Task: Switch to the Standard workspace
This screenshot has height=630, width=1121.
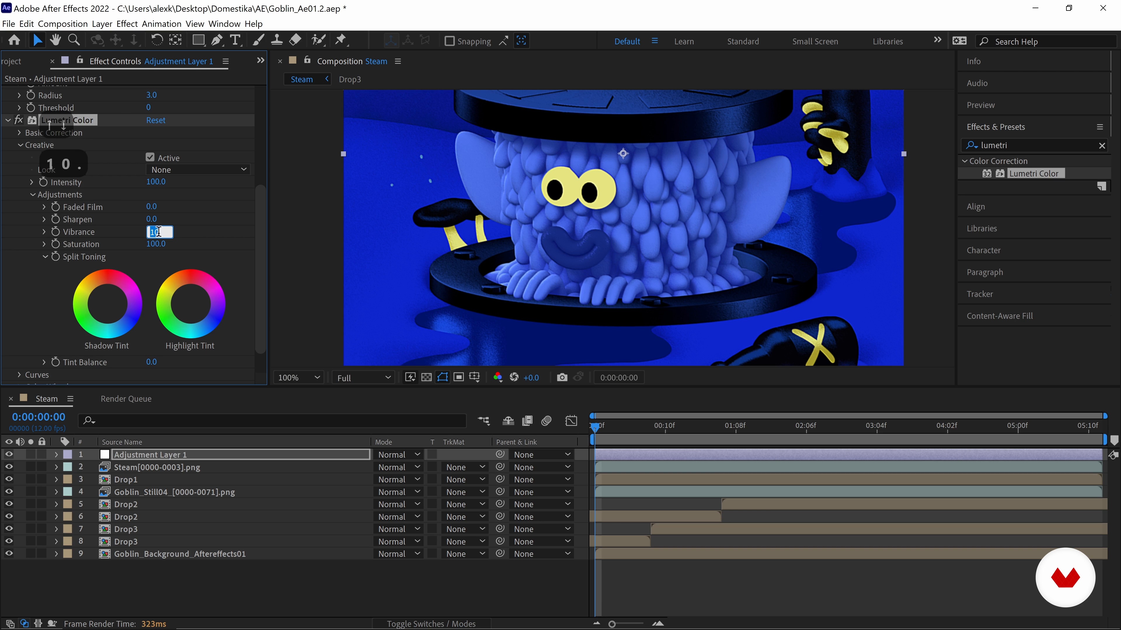Action: [743, 41]
